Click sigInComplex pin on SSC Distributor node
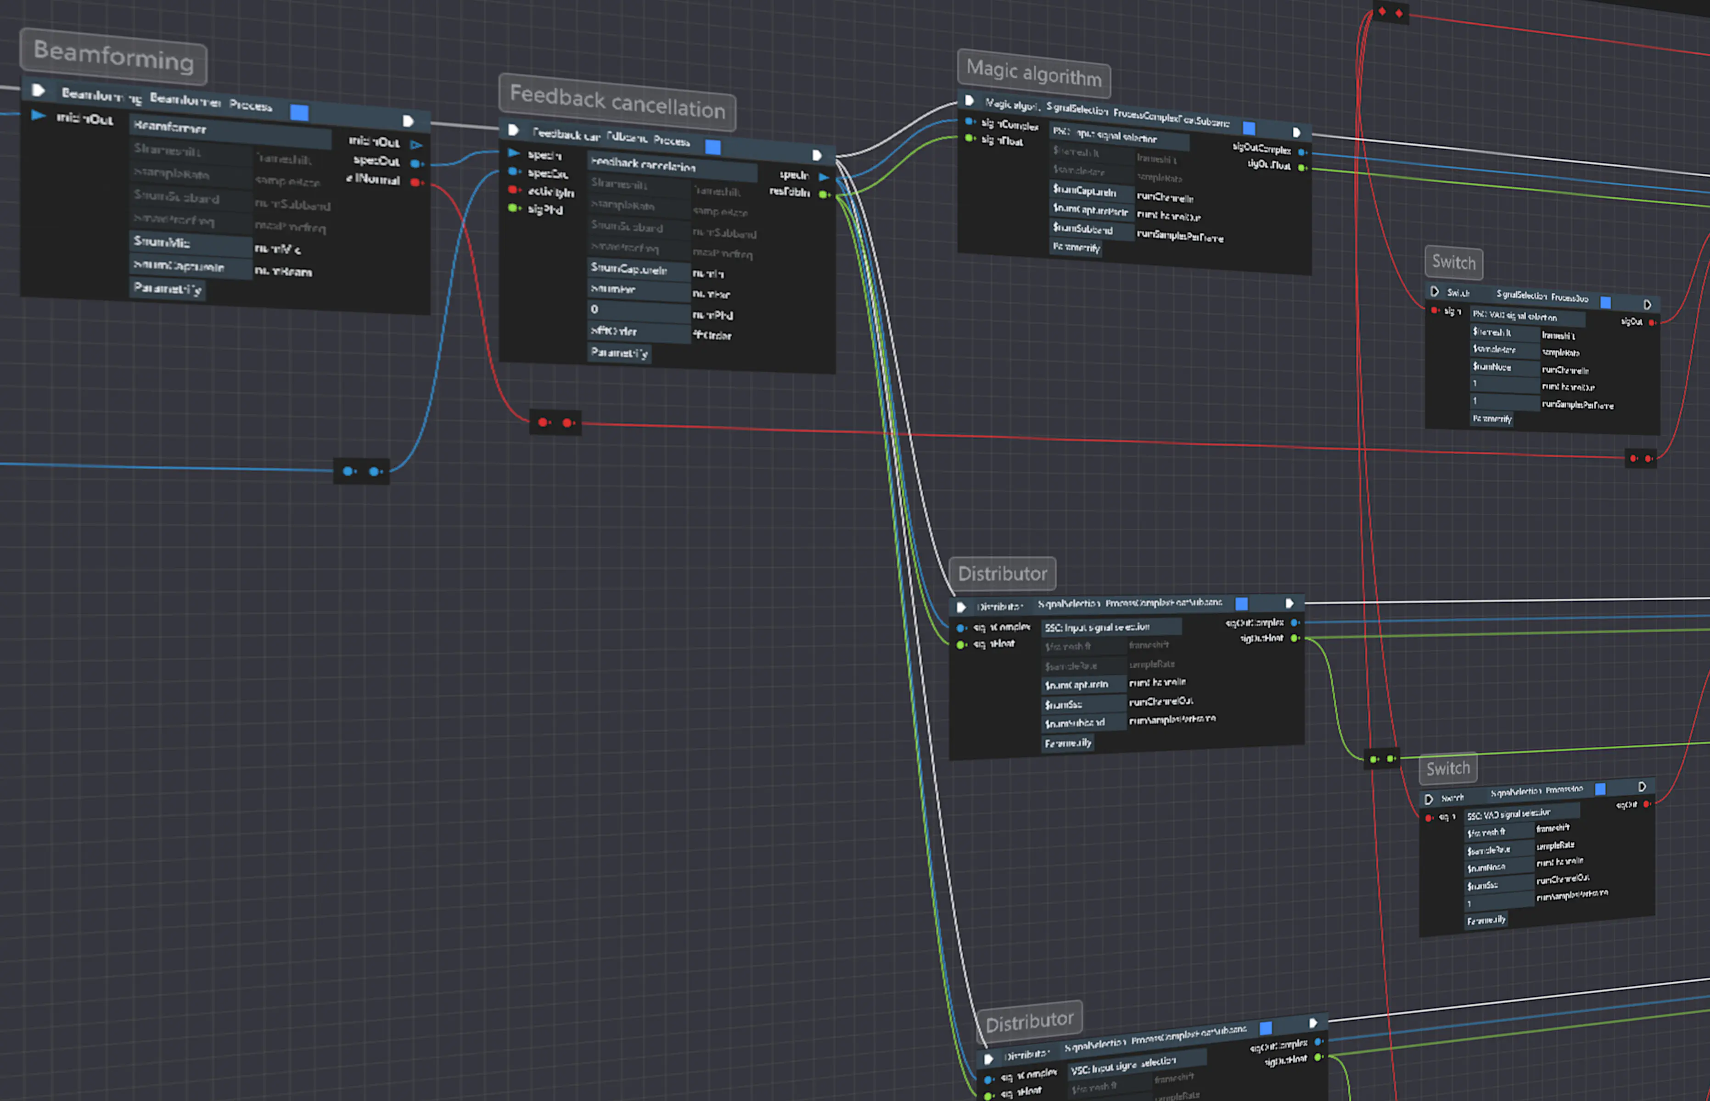 (x=961, y=628)
